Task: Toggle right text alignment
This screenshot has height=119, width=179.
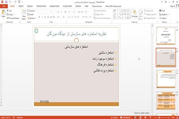Action: click(75, 17)
